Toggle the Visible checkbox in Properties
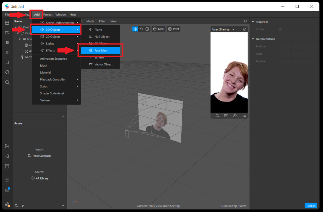Viewport: 323px width, 212px height. pyautogui.click(x=280, y=29)
